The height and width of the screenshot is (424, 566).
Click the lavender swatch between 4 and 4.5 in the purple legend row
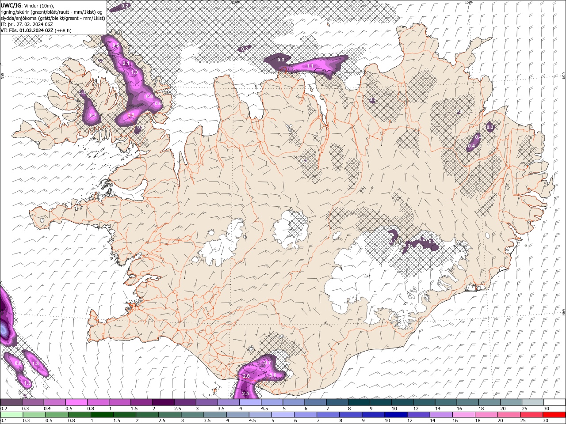(x=249, y=402)
